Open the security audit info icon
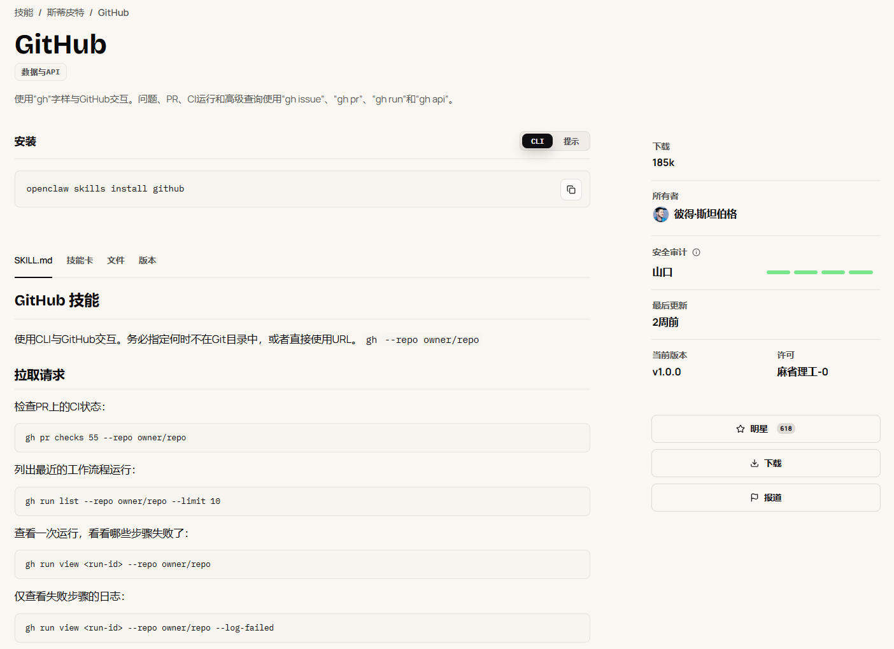The height and width of the screenshot is (649, 894). (696, 252)
